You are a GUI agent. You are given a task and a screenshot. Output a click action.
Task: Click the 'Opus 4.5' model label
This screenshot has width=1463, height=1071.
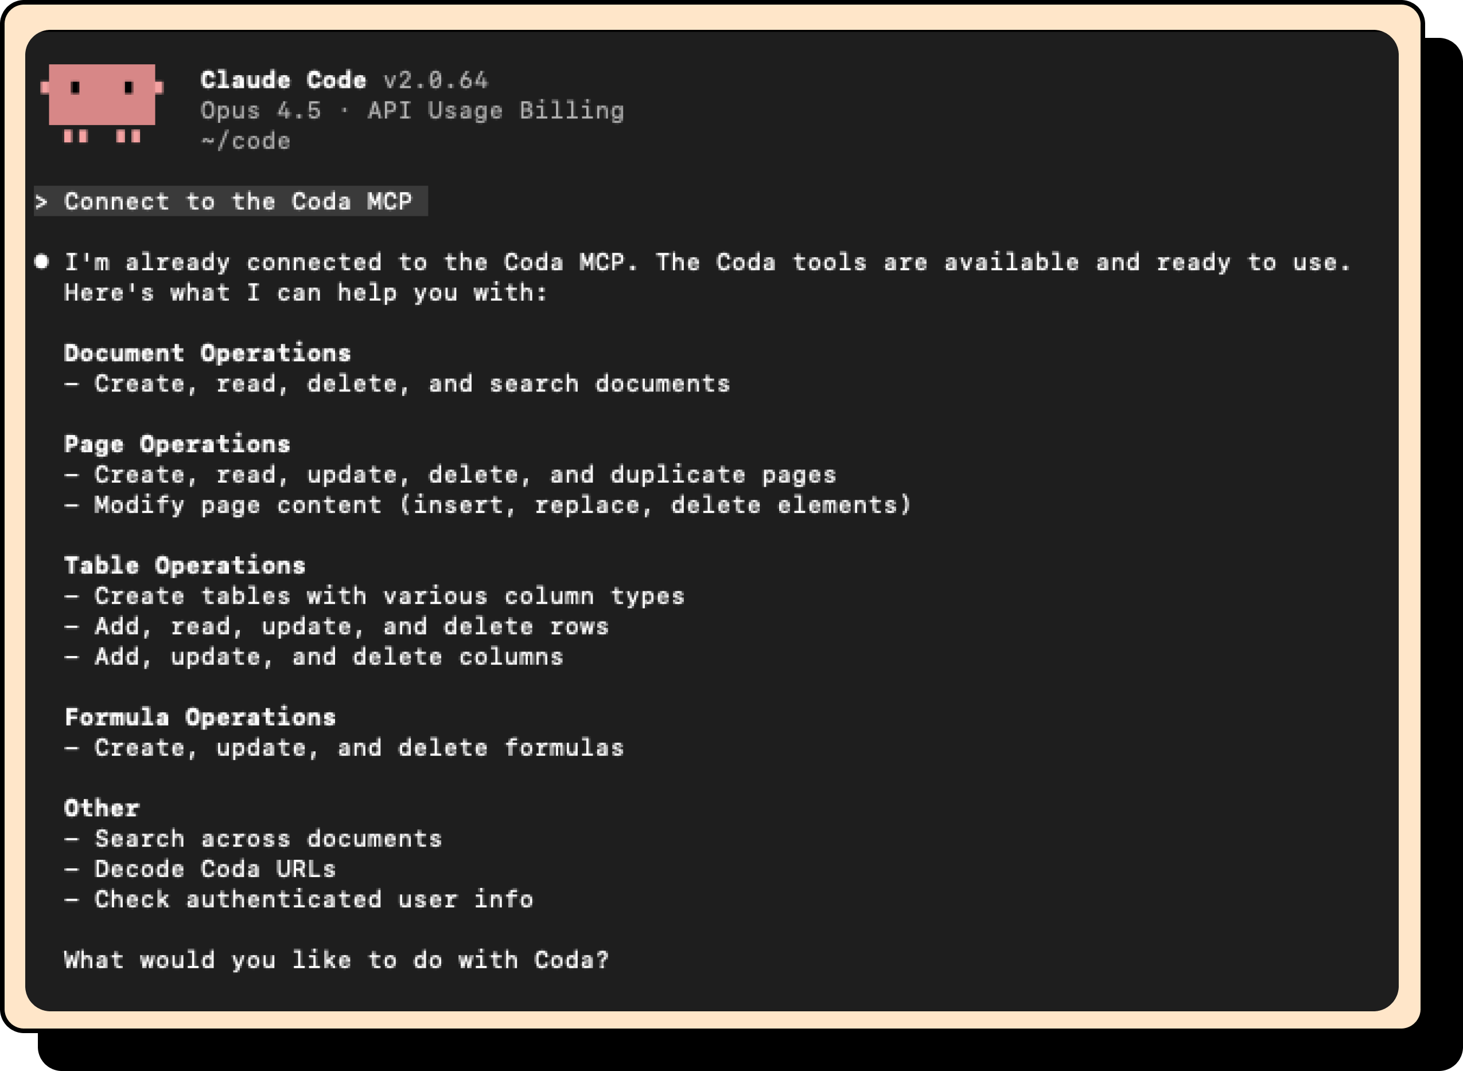[260, 111]
